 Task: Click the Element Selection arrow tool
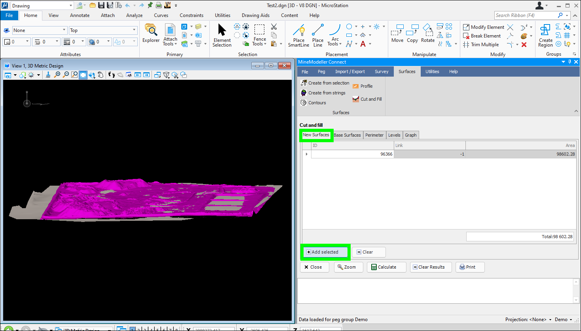(222, 35)
